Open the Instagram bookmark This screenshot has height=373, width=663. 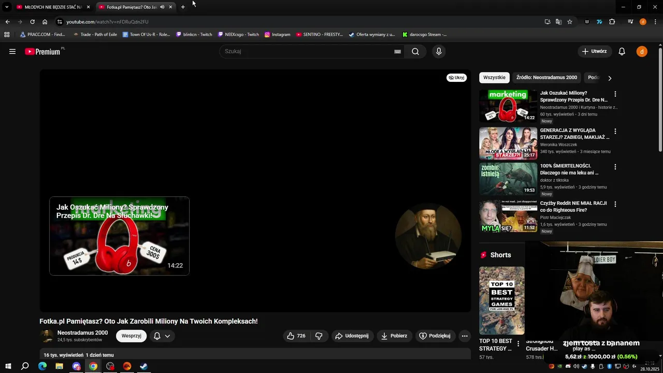[x=277, y=34]
